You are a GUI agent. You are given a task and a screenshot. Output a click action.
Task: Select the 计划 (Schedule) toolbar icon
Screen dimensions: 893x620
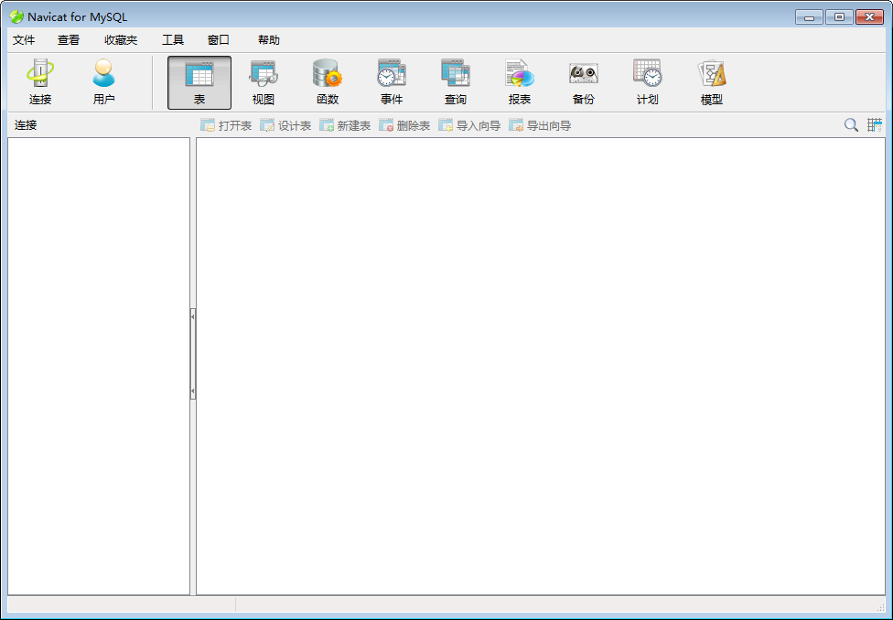pyautogui.click(x=647, y=80)
